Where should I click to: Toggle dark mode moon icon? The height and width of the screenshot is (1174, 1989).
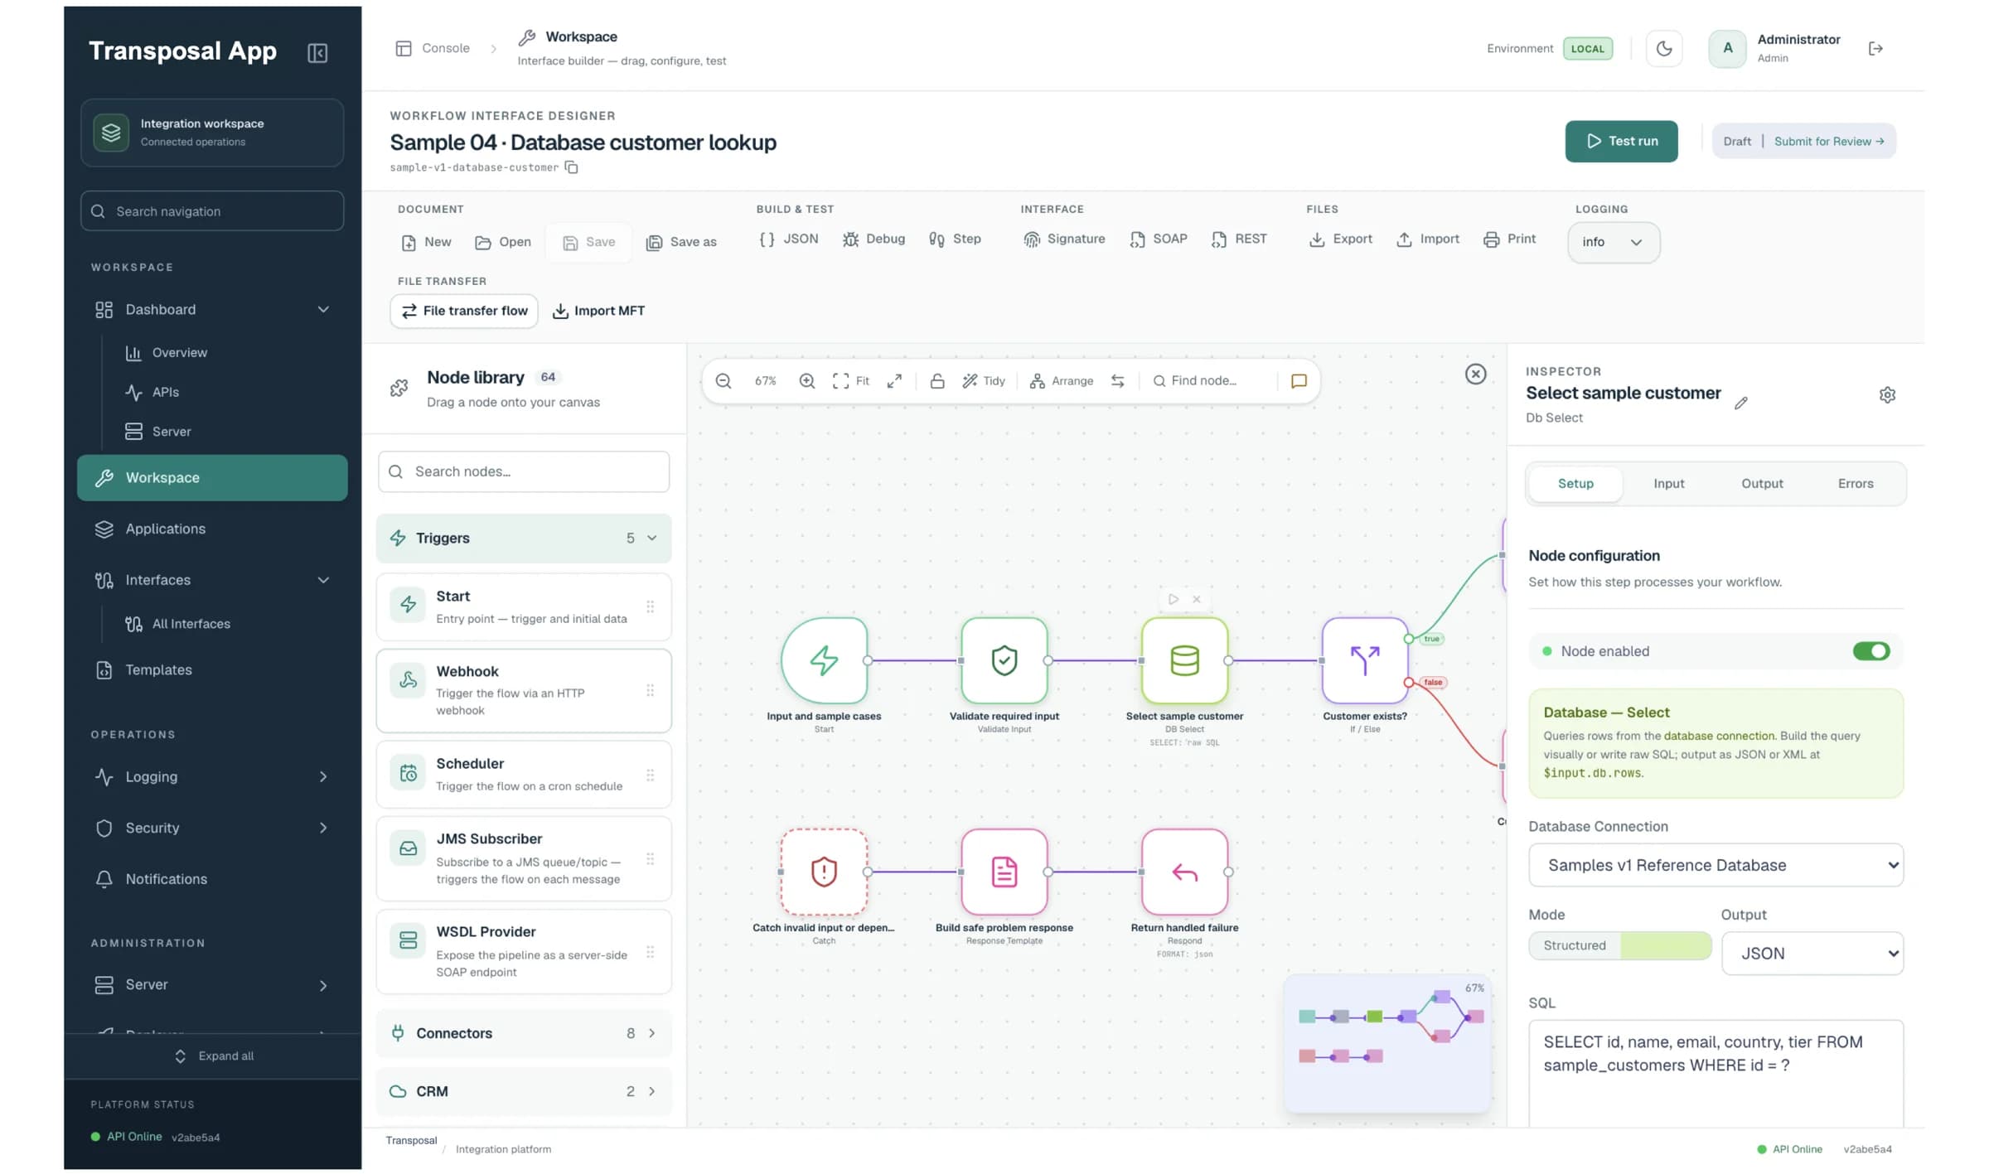pos(1663,48)
